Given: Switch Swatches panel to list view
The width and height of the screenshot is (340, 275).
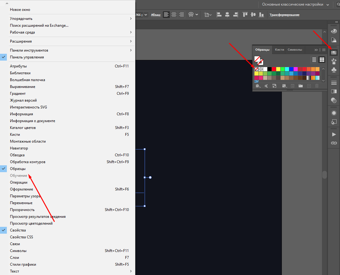Looking at the screenshot, I should click(x=314, y=60).
